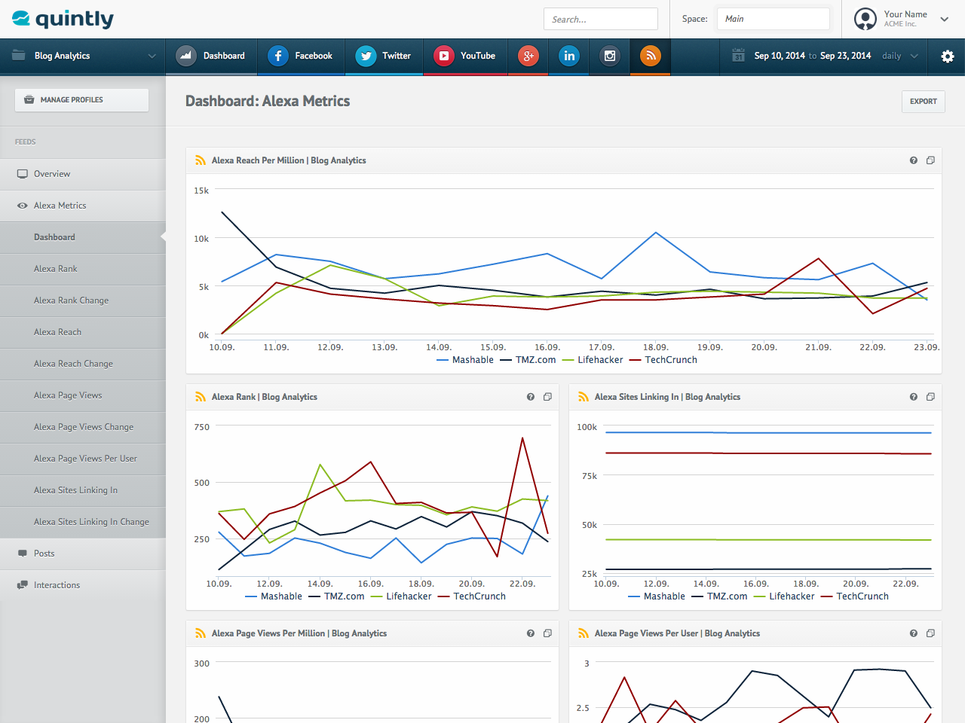Go to Alexa Page Views in sidebar
Image resolution: width=965 pixels, height=723 pixels.
click(x=83, y=395)
